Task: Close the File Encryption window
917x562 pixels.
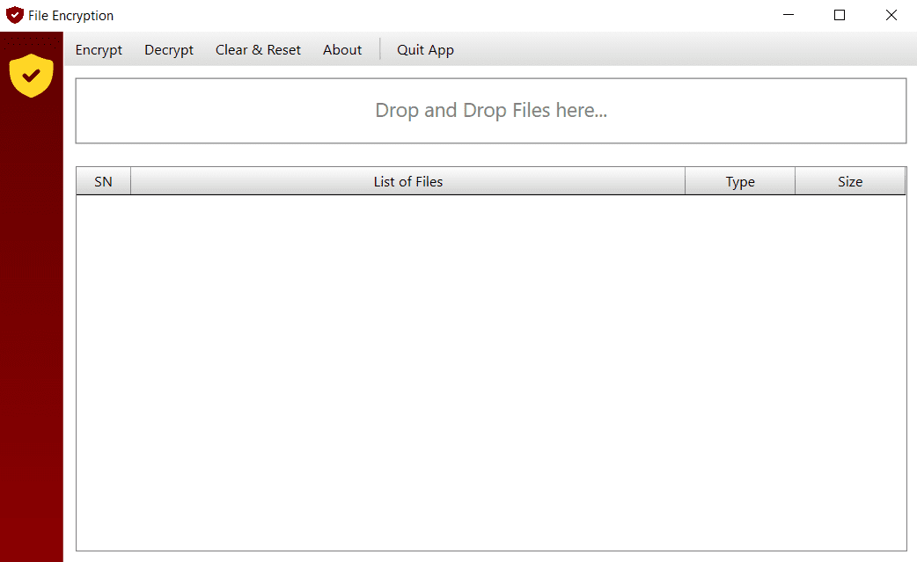Action: point(891,15)
